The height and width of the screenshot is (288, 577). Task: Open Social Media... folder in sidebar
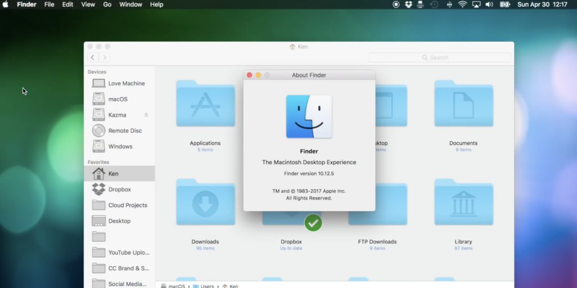tap(119, 284)
